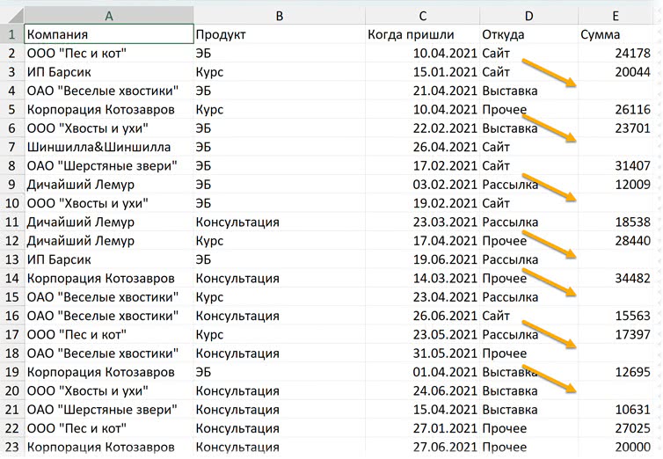Click 'Прочее' source in row 14
The width and height of the screenshot is (663, 459).
(x=529, y=279)
